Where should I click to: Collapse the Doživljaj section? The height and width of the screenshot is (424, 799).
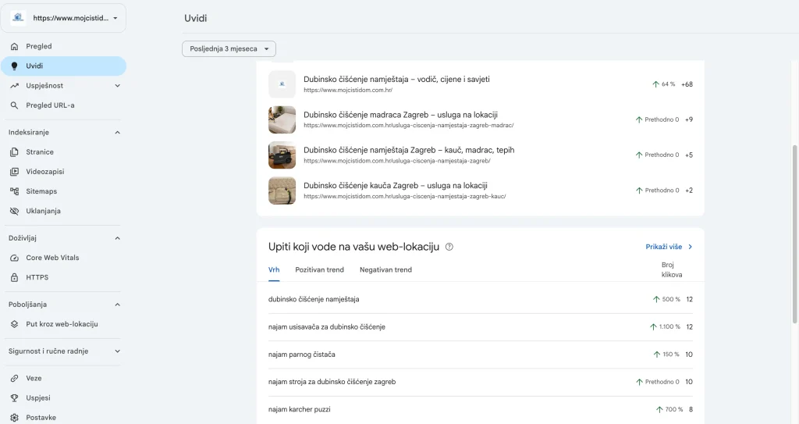pyautogui.click(x=118, y=238)
